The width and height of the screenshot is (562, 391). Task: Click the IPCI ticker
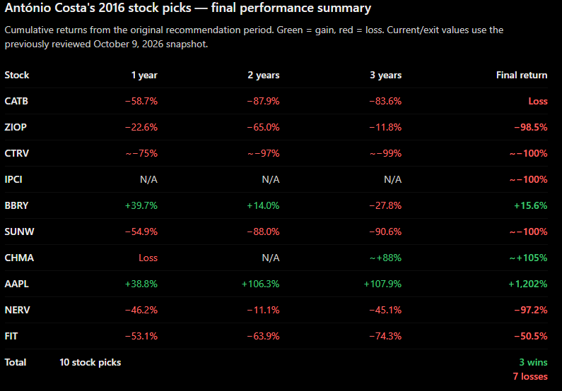(13, 179)
